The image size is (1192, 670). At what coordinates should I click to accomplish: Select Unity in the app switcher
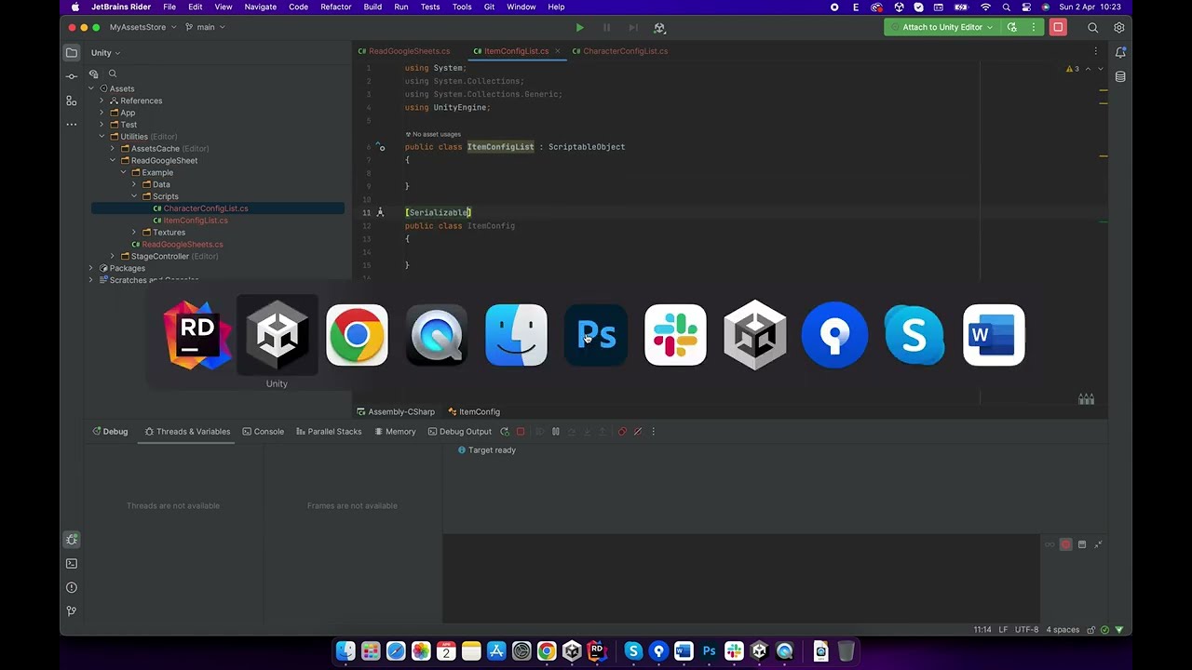point(277,335)
